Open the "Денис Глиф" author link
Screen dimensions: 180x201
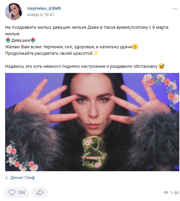(x=23, y=177)
